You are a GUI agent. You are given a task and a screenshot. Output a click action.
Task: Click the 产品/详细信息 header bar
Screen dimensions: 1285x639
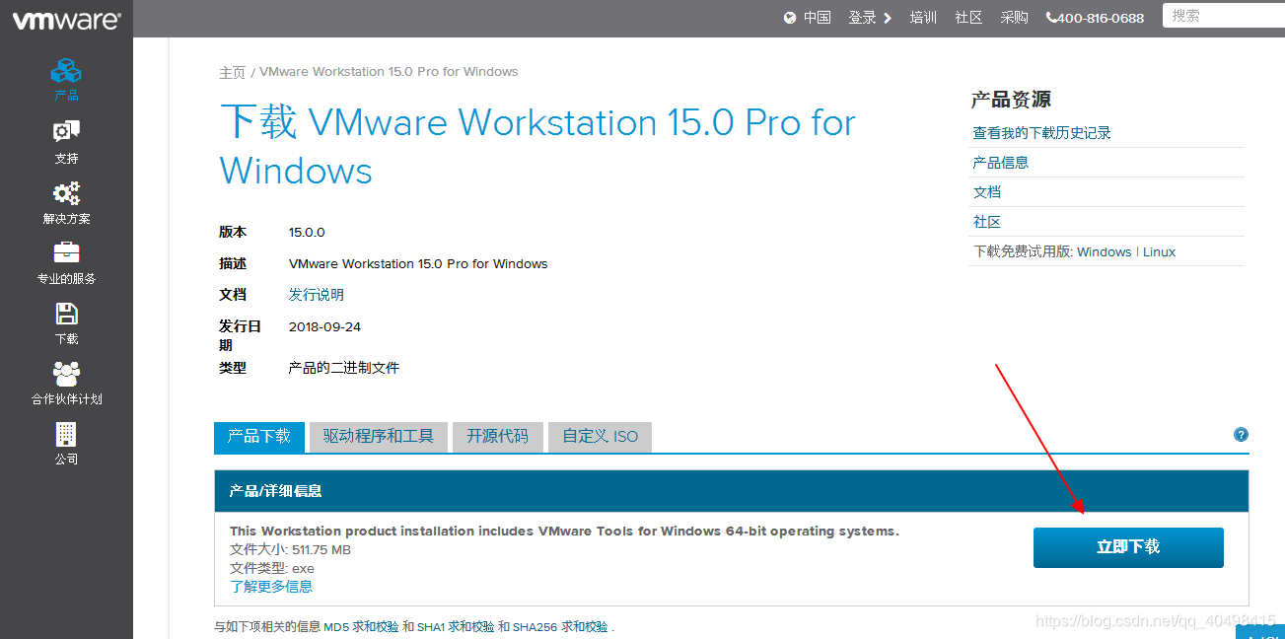[732, 491]
